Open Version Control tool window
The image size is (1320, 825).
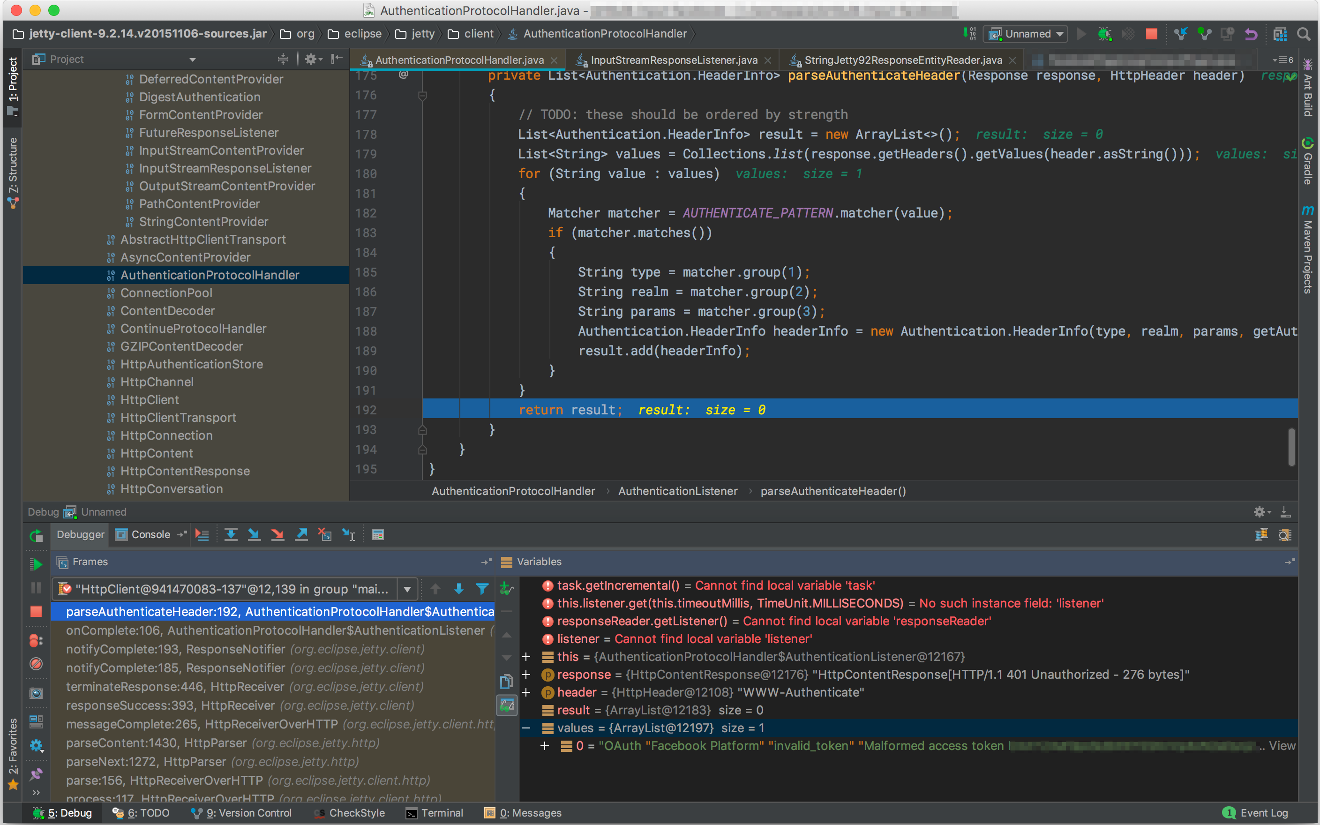pos(241,813)
